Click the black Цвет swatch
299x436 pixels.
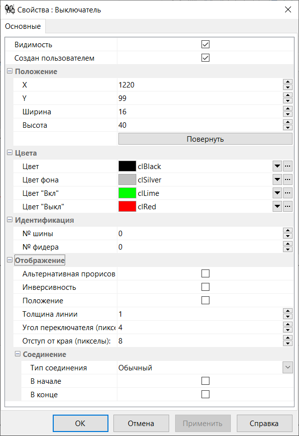(x=127, y=166)
